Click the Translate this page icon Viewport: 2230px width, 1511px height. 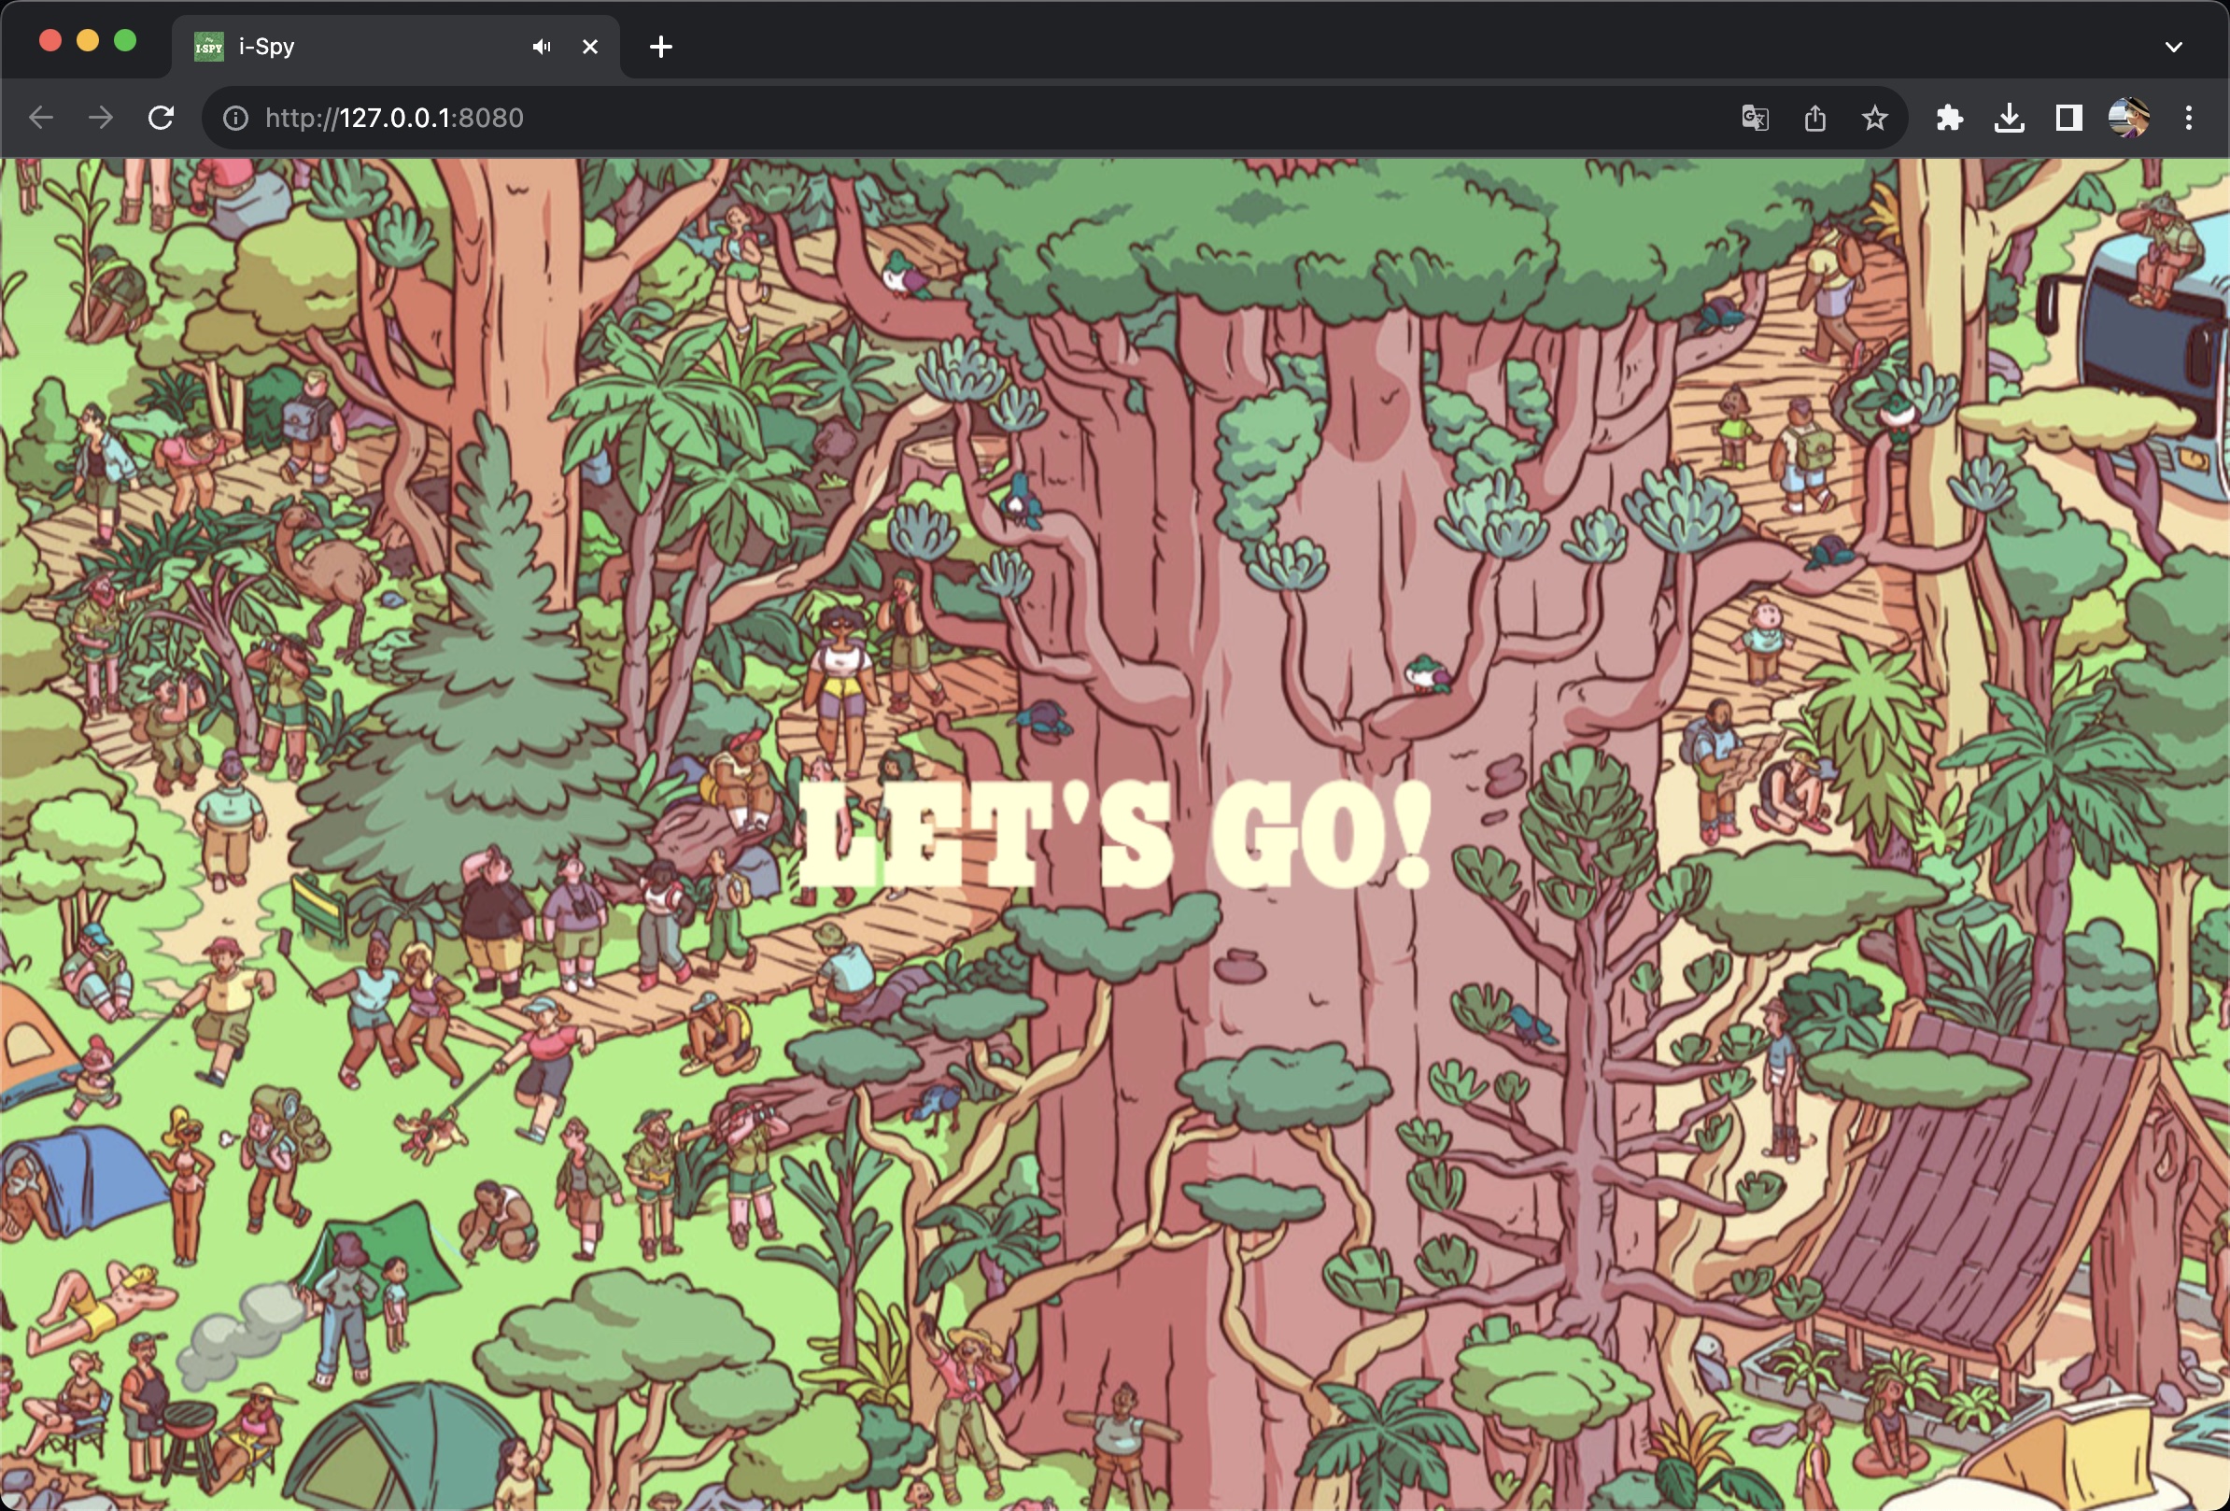tap(1754, 118)
